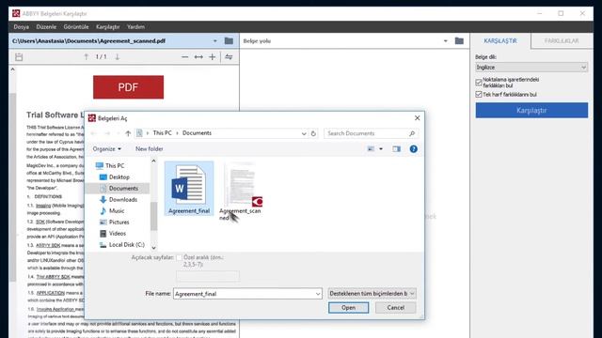Open the Dosya menu
Image resolution: width=602 pixels, height=338 pixels.
[21, 27]
